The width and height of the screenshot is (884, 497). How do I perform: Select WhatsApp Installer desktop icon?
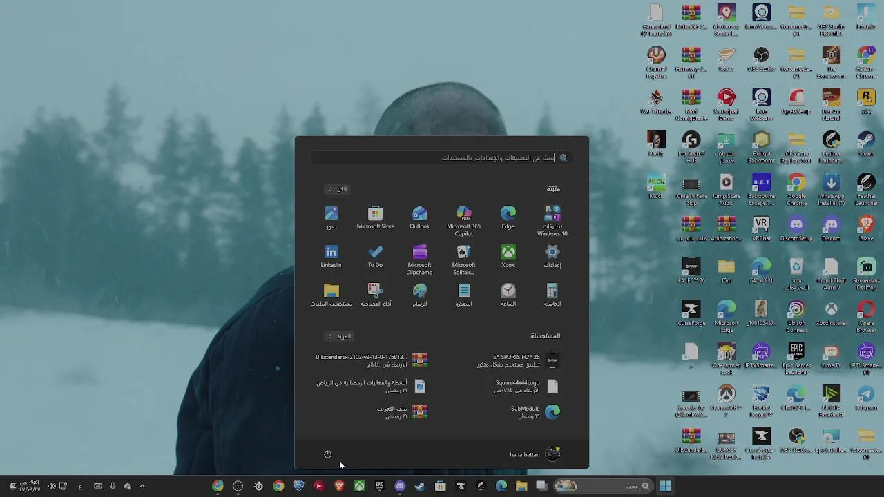(x=832, y=189)
